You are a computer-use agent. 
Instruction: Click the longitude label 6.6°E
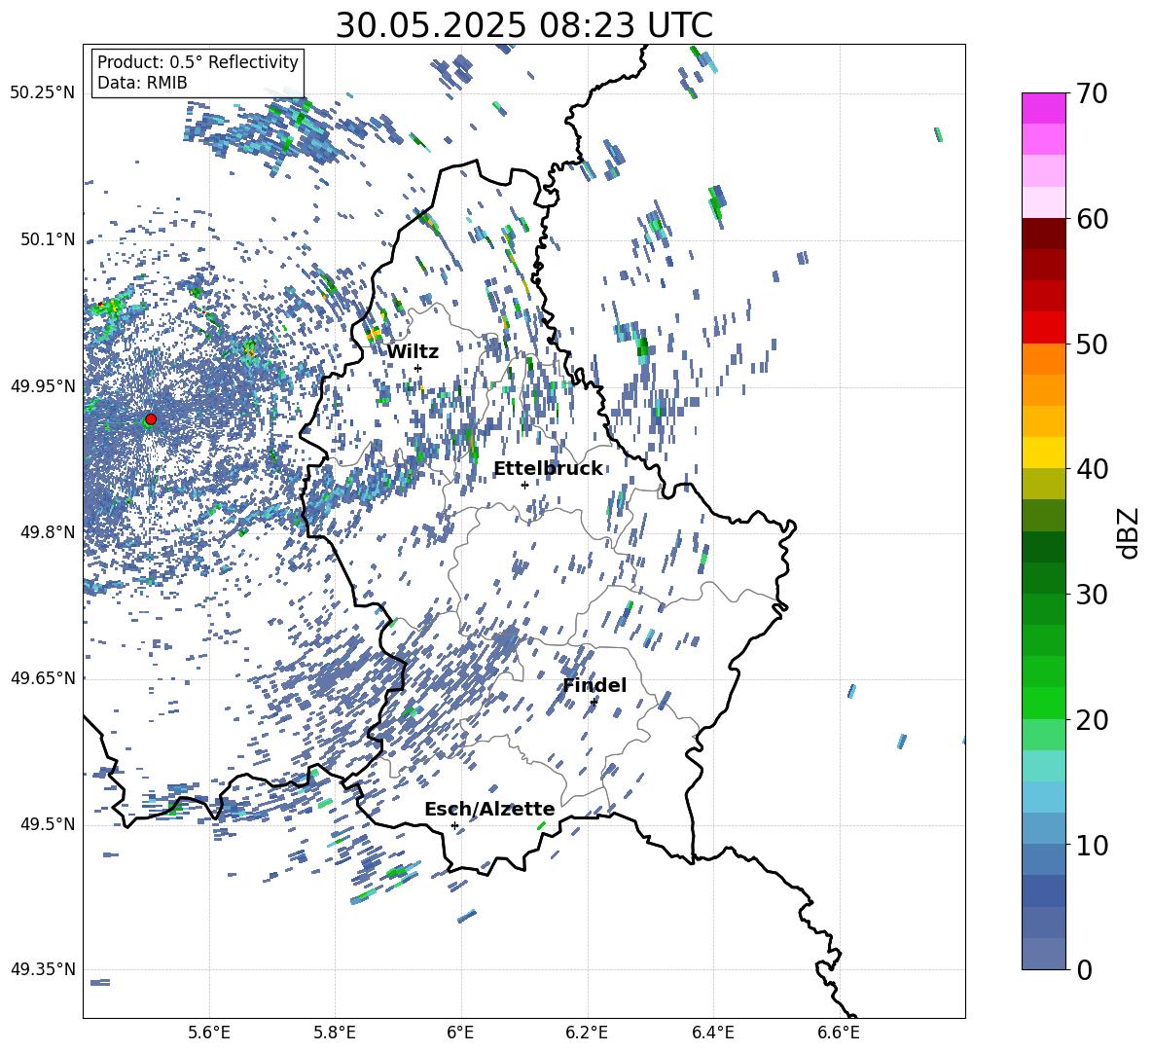[839, 1033]
